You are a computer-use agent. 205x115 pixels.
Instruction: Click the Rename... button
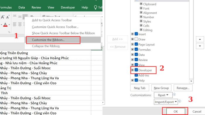point(183,88)
